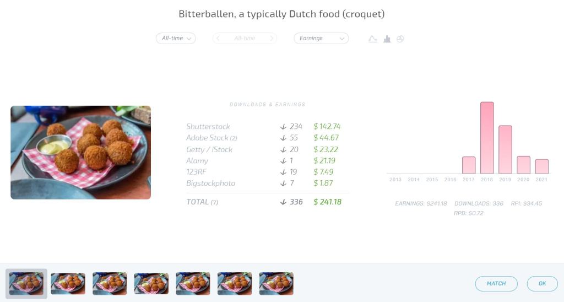Go to previous time period arrow
Viewport: 564px width, 302px height.
[x=219, y=39]
